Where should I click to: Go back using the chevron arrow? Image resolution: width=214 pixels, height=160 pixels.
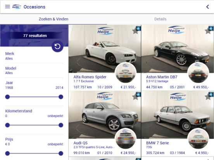(207, 7)
